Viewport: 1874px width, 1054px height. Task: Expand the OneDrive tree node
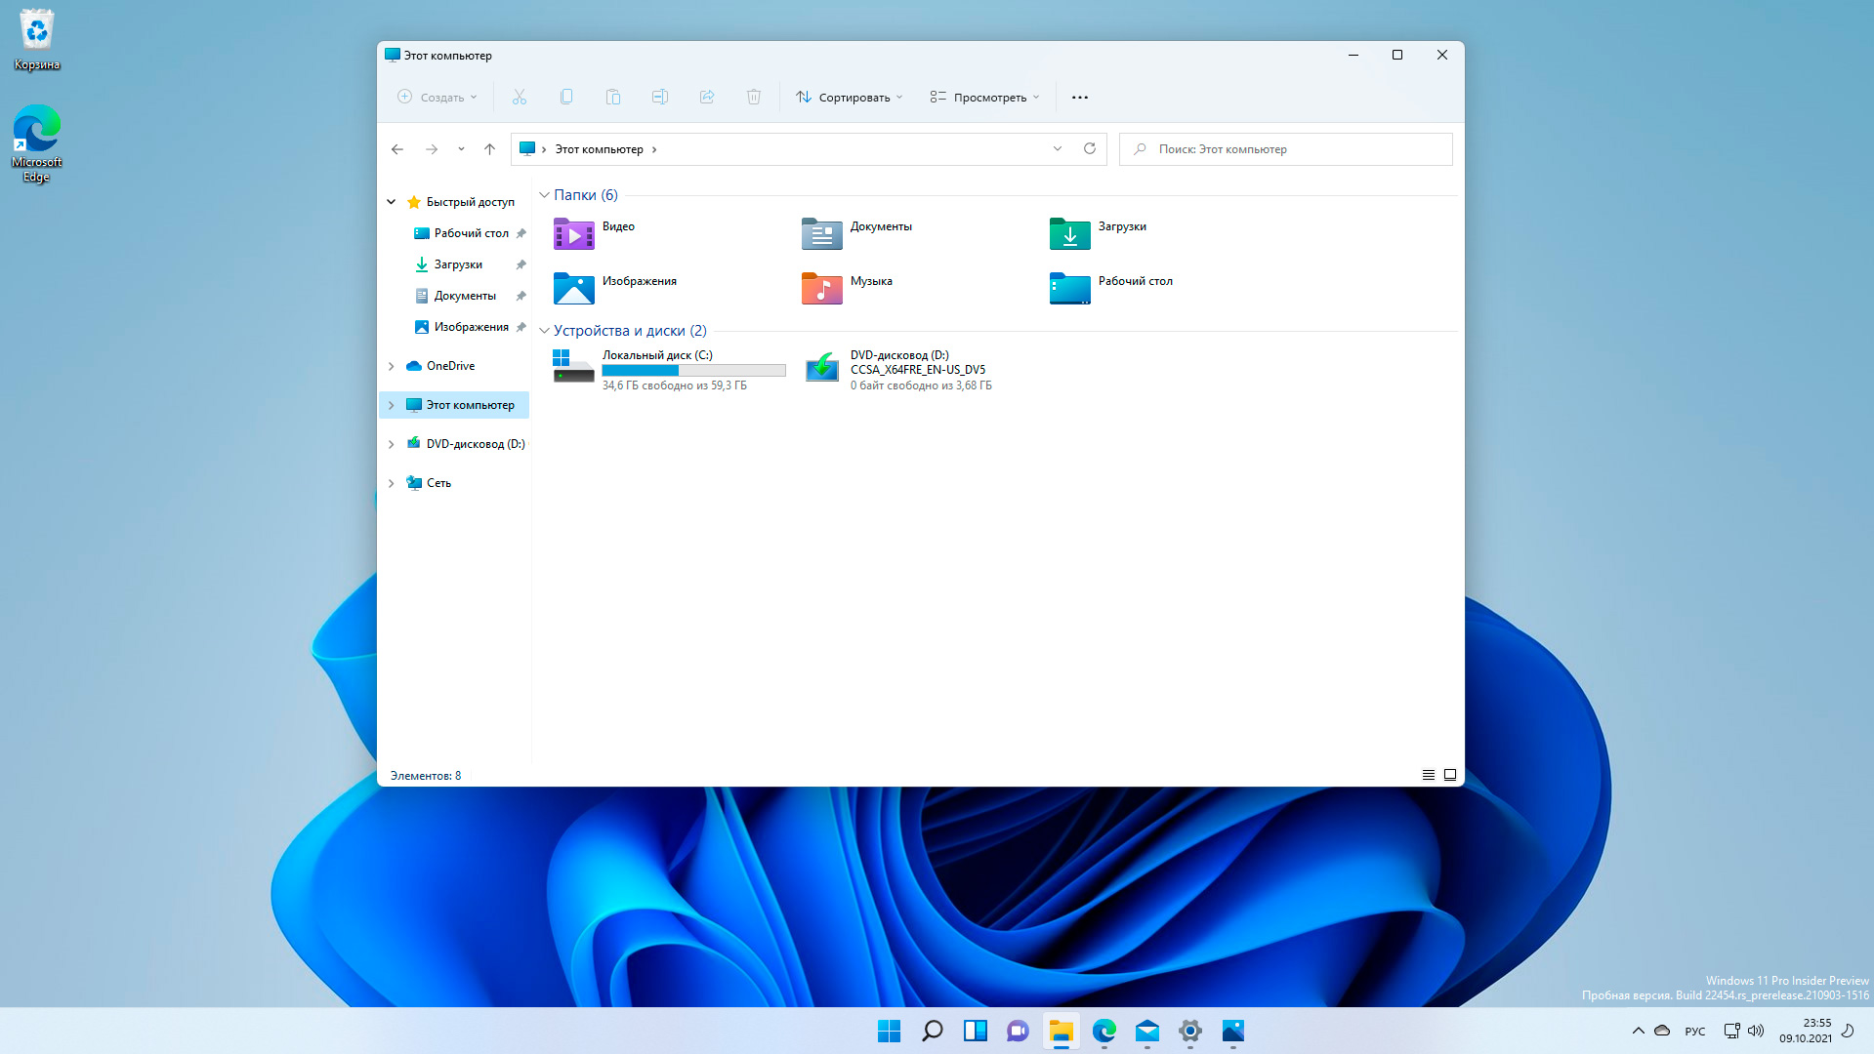pos(392,366)
